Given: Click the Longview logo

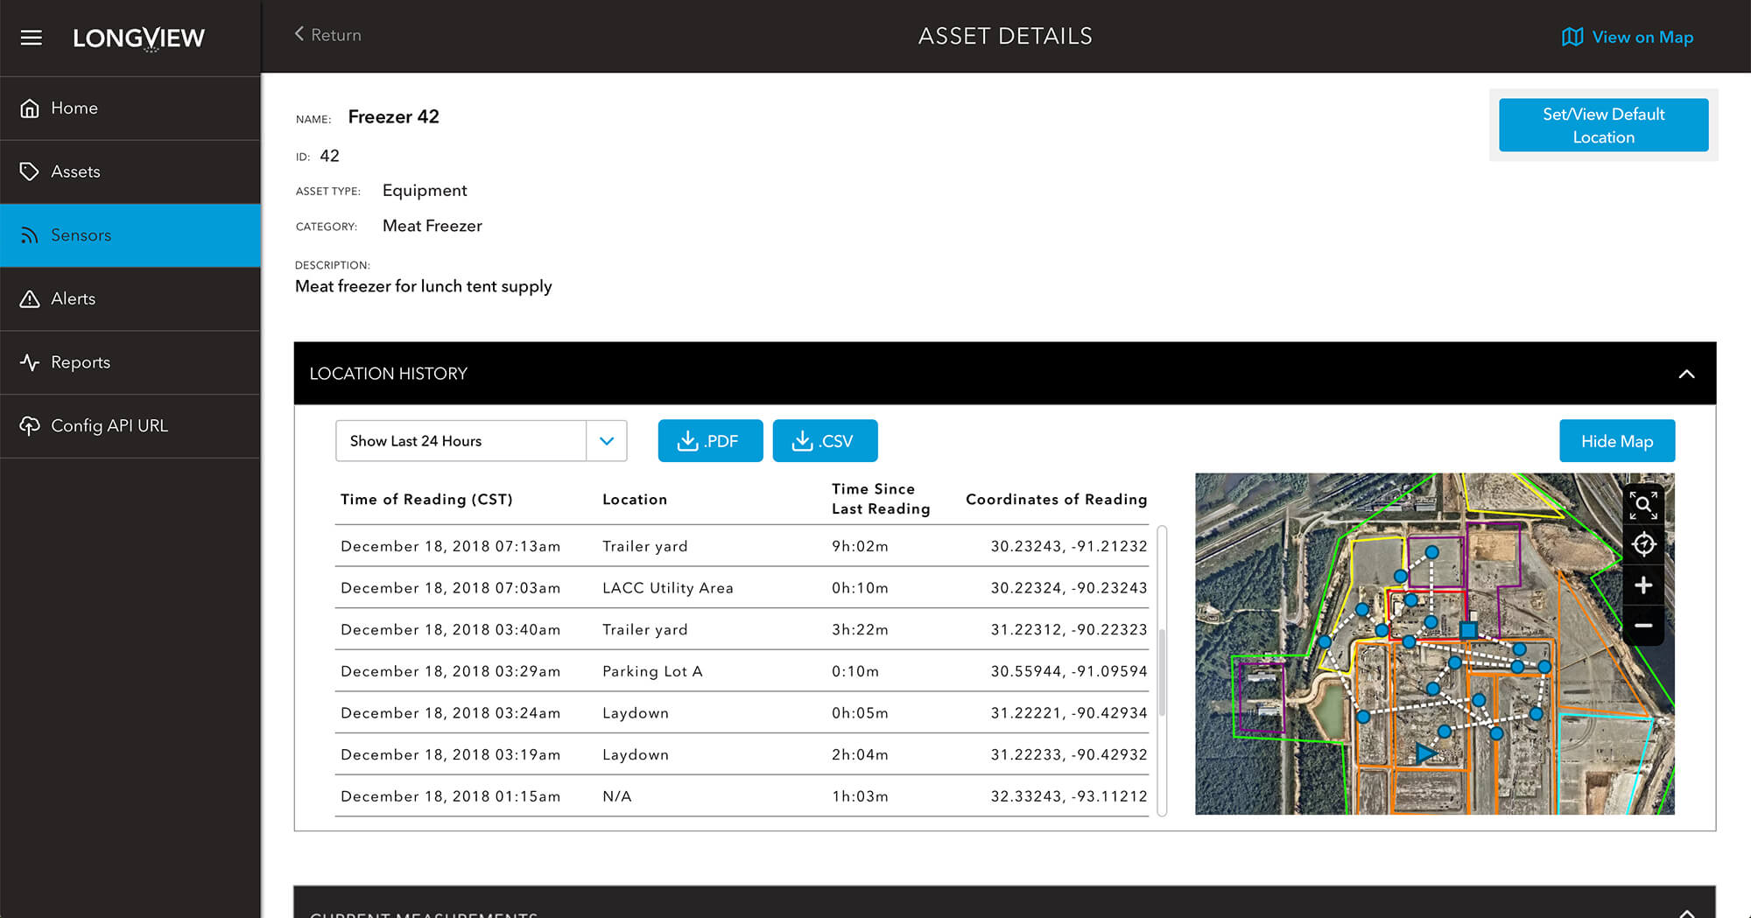Looking at the screenshot, I should (138, 39).
